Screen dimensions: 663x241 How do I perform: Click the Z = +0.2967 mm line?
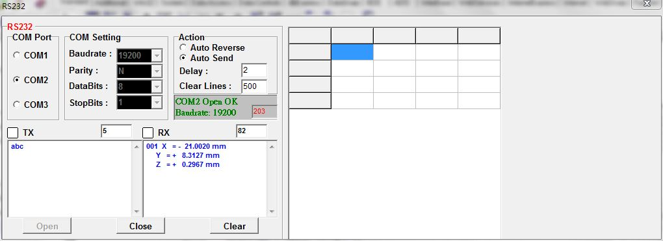[187, 164]
